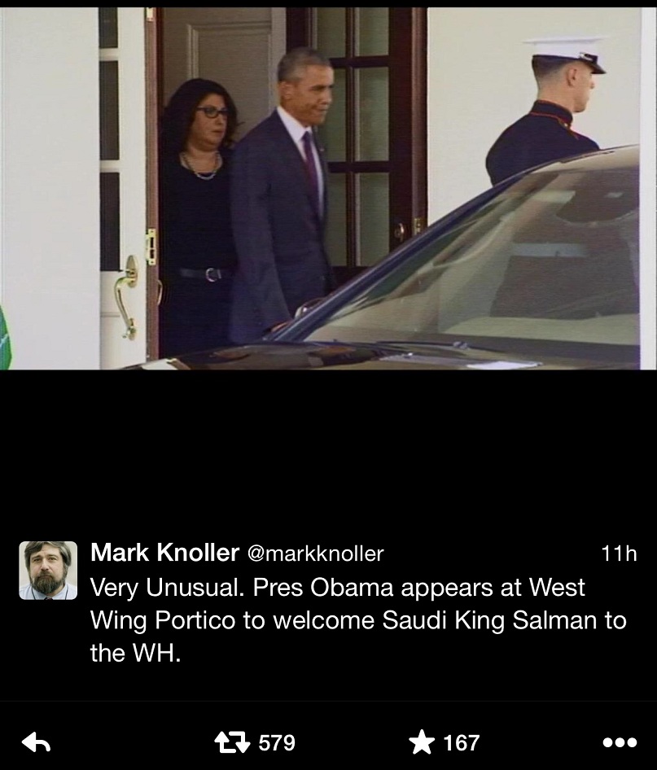657x770 pixels.
Task: Open the more options ellipsis menu
Action: tap(620, 742)
